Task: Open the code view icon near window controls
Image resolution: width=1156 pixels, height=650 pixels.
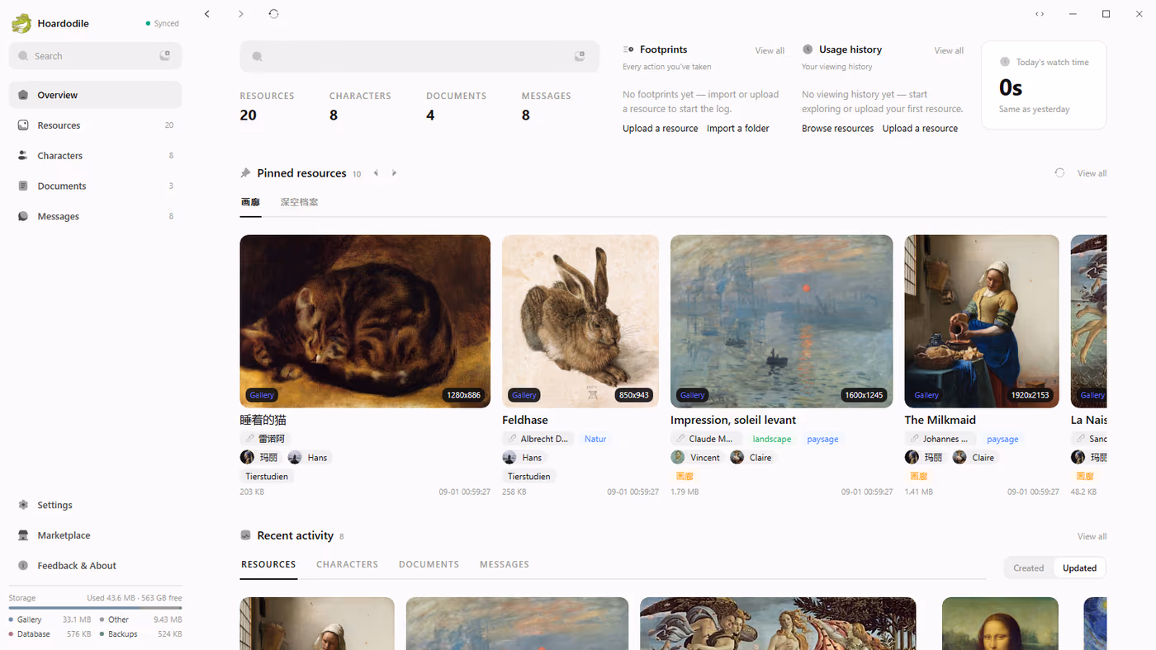Action: click(1040, 14)
